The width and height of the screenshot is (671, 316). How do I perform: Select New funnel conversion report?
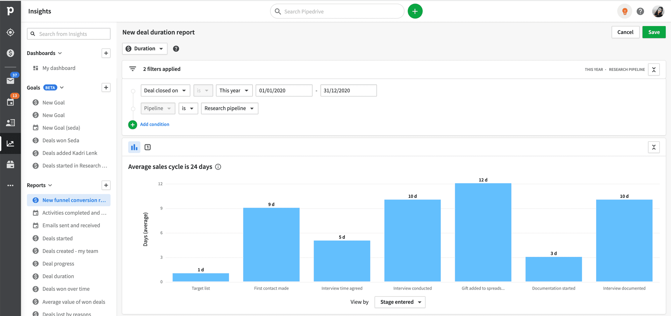pos(69,200)
